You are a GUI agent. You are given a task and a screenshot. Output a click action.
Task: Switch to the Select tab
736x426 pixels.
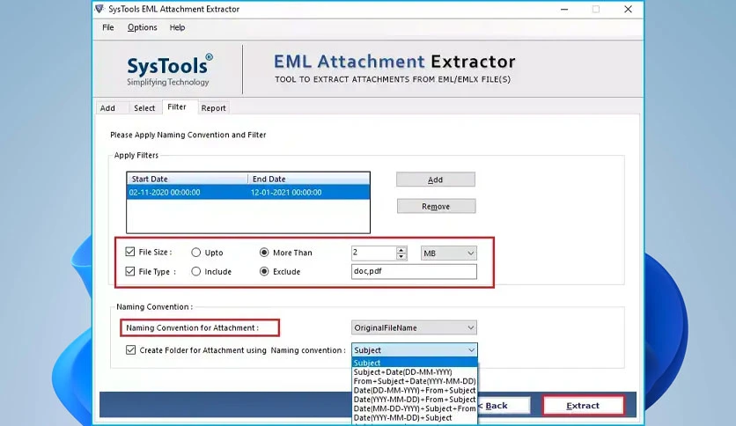tap(144, 108)
